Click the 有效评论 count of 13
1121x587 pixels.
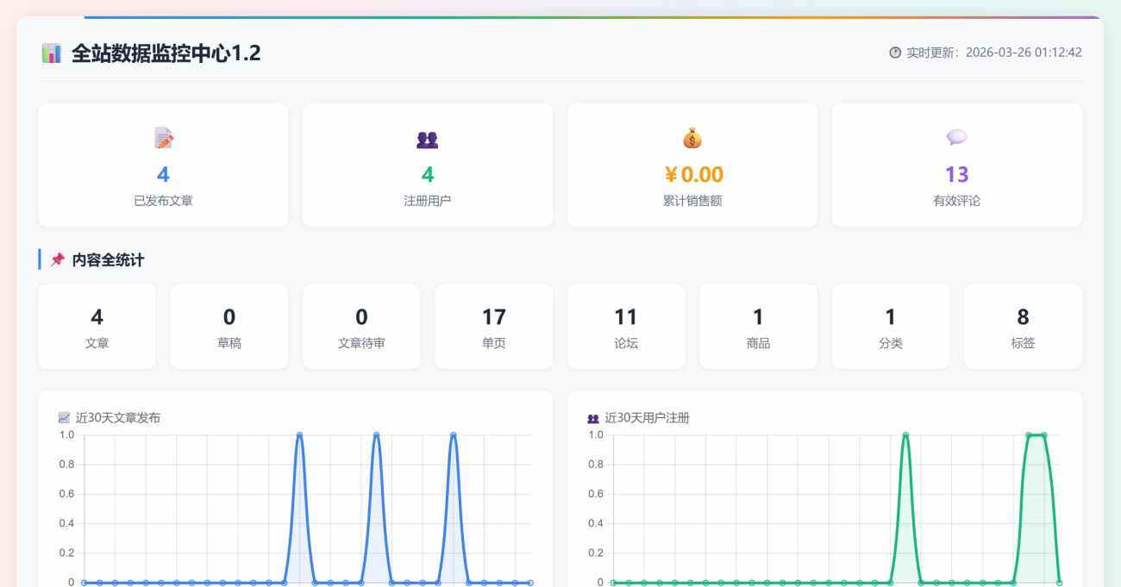pos(956,174)
